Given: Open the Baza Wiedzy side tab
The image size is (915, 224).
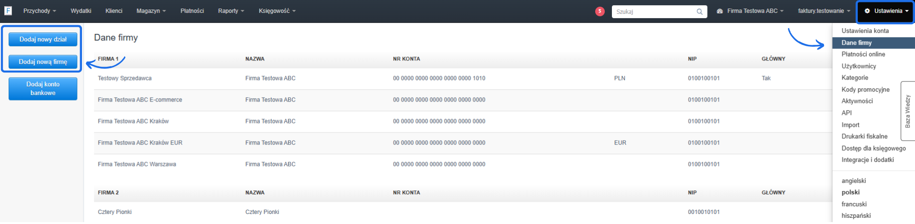Looking at the screenshot, I should [907, 111].
